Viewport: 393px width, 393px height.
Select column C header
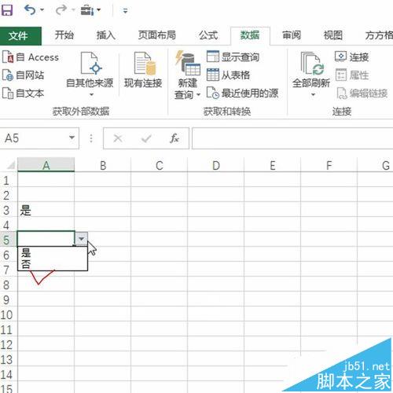(x=160, y=165)
